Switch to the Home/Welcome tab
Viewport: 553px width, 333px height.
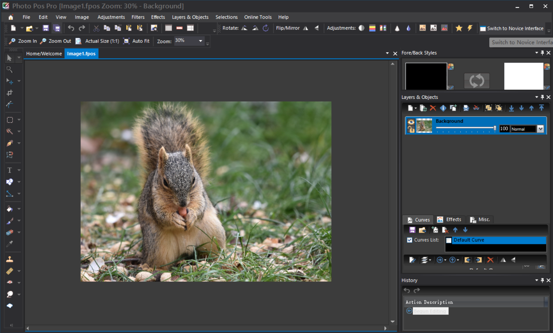click(44, 54)
